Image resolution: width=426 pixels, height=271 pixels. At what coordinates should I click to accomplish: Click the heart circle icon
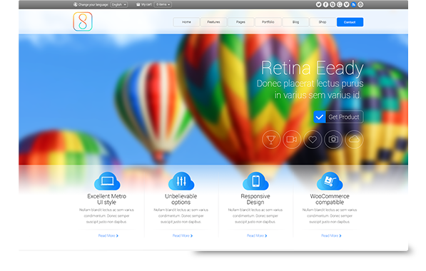point(313,139)
